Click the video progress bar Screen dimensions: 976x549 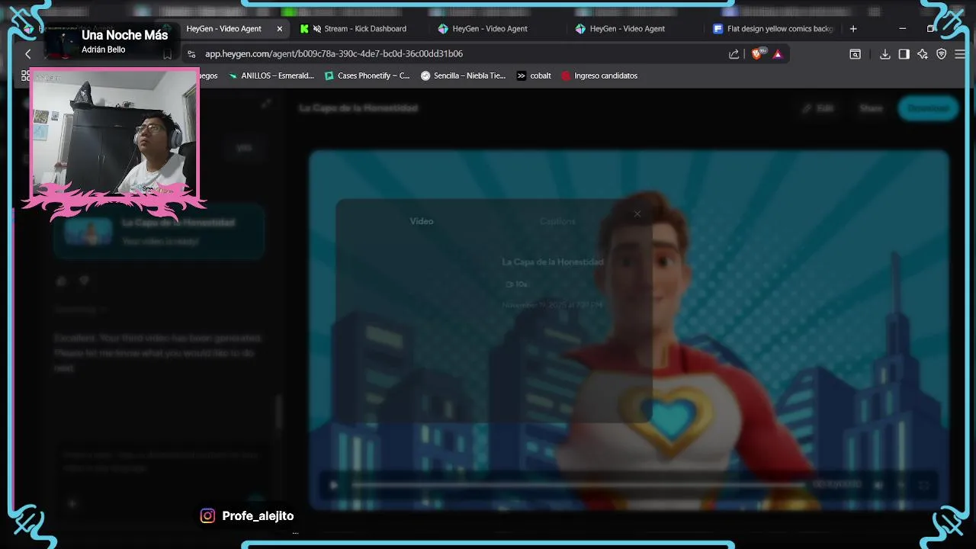click(578, 484)
